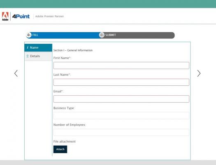
Task: Open the Number of Employees field
Action: point(121,132)
